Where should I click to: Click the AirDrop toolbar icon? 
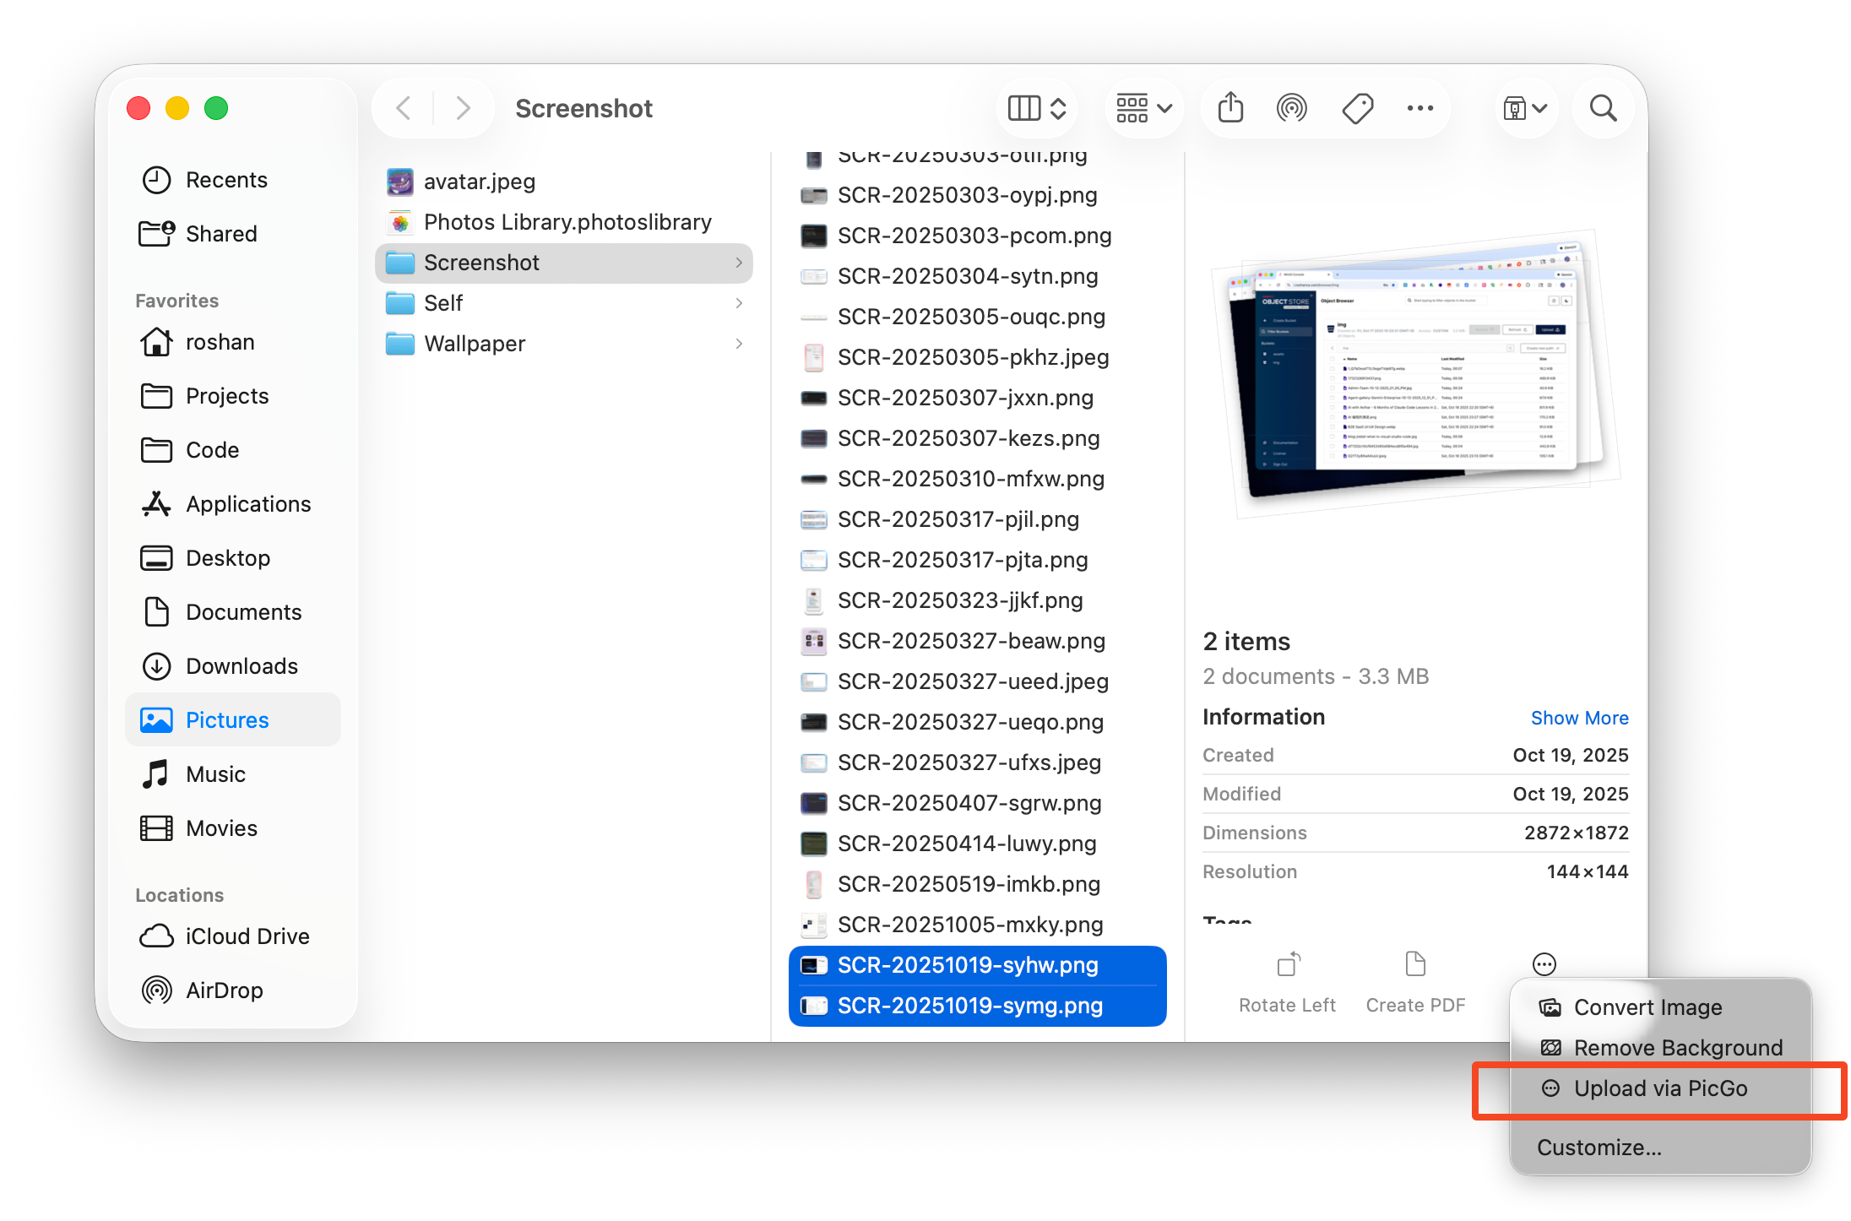coord(1292,108)
